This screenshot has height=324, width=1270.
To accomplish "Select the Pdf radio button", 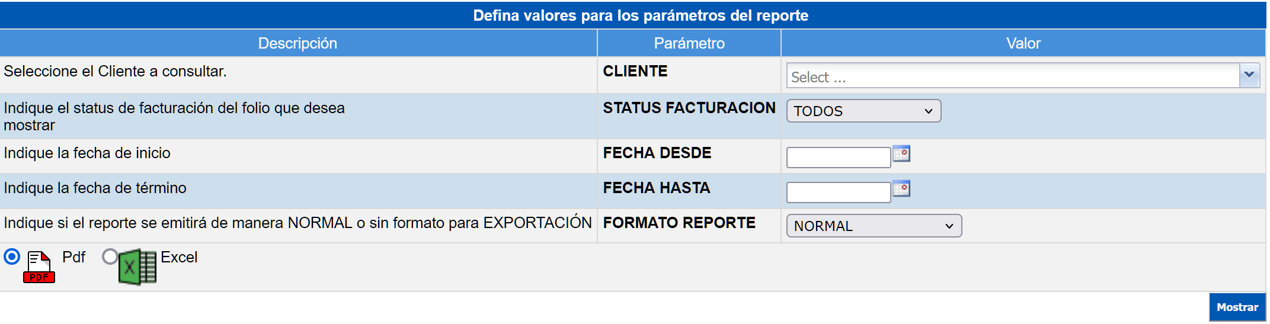I will coord(12,257).
